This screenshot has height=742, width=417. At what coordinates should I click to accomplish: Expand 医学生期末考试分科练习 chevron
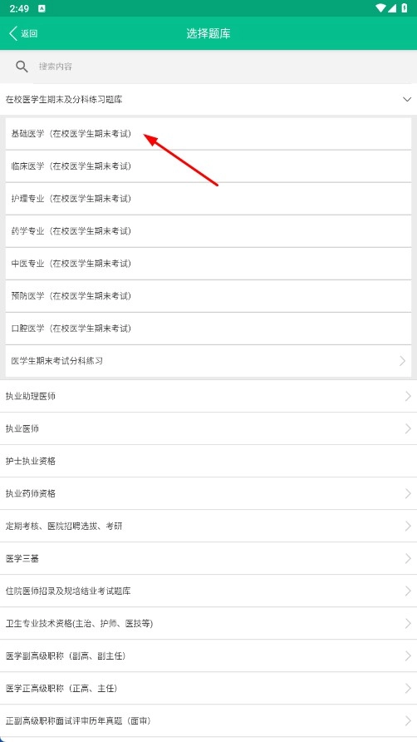point(403,361)
